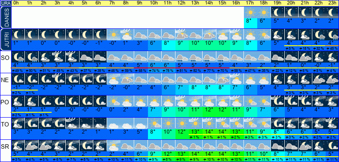This screenshot has height=162, width=339.
Task: Click the 12° temperature for SR at 11h
Action: [168, 154]
